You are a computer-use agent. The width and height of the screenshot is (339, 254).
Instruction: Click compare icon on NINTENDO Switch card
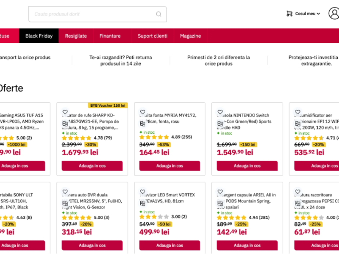click(x=220, y=124)
